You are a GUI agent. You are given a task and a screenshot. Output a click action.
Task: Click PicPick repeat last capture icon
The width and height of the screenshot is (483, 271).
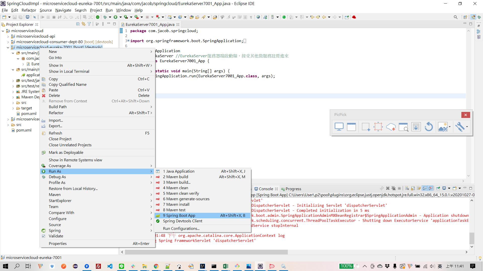pyautogui.click(x=429, y=127)
